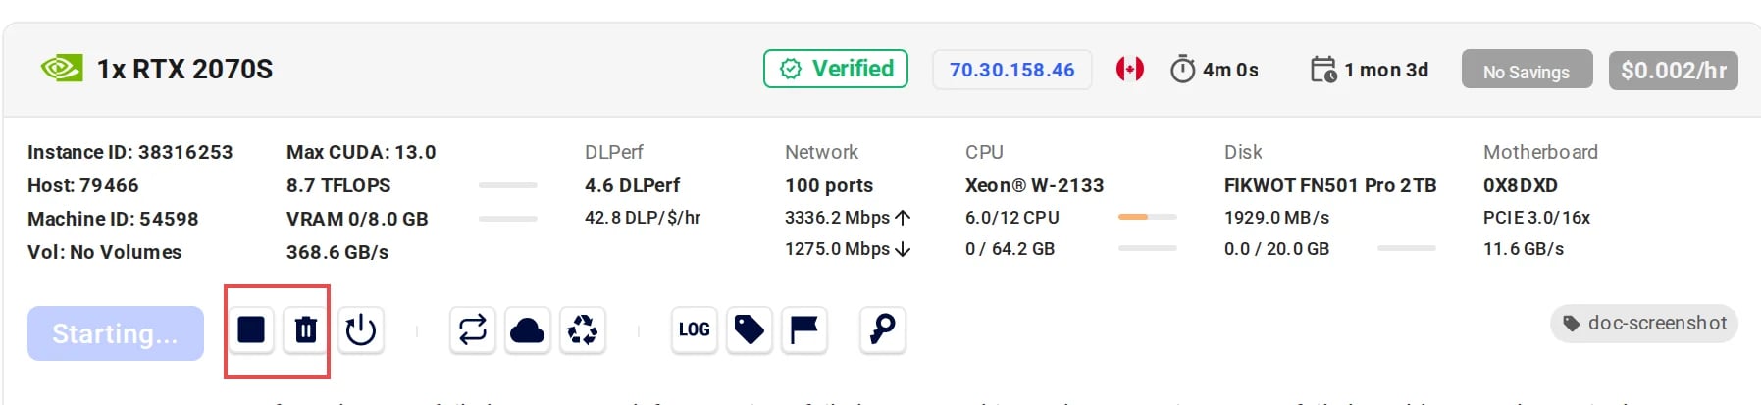Click PCIE 3.0/16x text

coord(1537,217)
